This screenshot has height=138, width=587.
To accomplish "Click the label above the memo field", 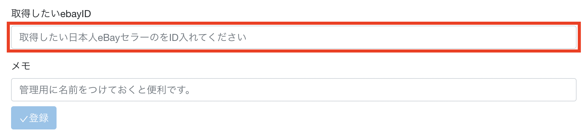I will (x=21, y=66).
